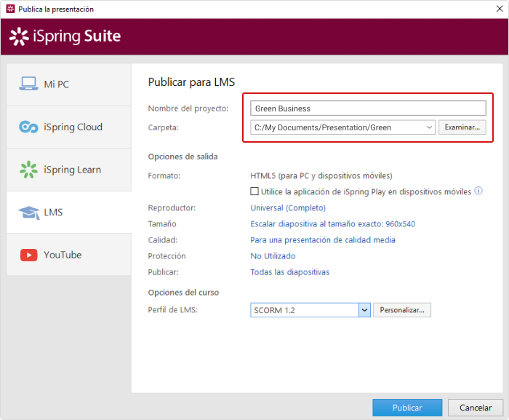This screenshot has width=509, height=420.
Task: Click the HTML5 format description text
Action: coord(321,176)
